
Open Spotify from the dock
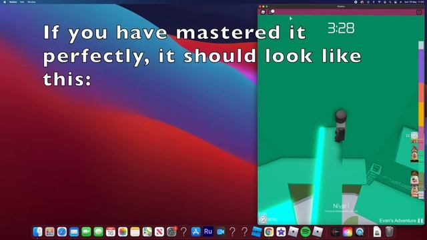tap(306, 232)
